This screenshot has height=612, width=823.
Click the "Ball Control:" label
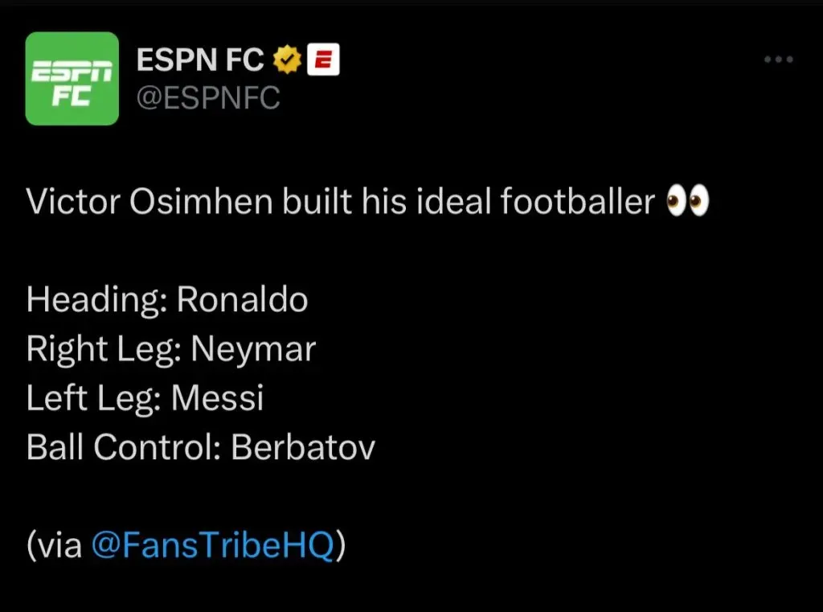coord(124,447)
